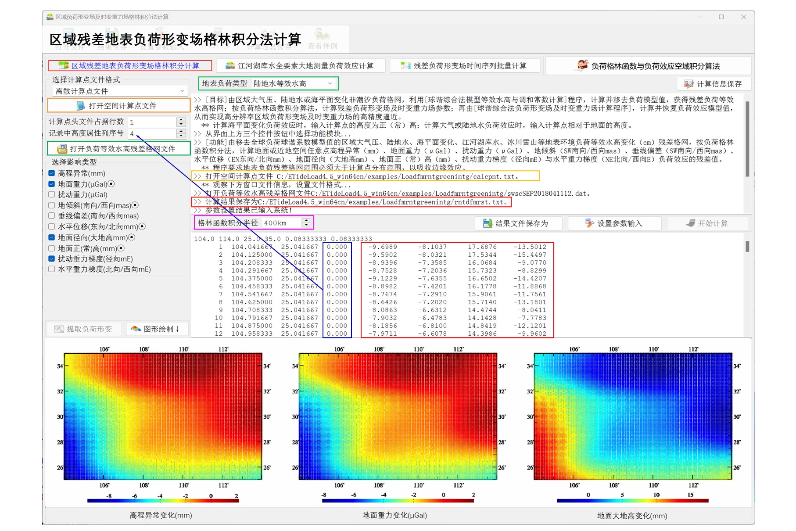Click the 开始计算 icon
The width and height of the screenshot is (796, 531).
[x=691, y=223]
